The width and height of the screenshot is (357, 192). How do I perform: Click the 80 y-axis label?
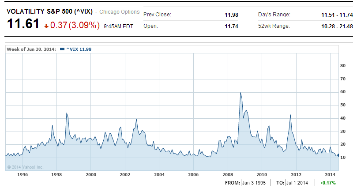tap(342, 66)
